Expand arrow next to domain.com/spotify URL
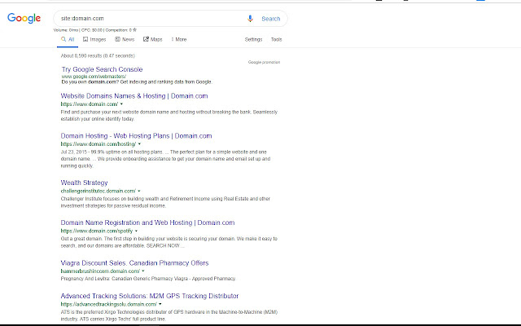 [136, 231]
